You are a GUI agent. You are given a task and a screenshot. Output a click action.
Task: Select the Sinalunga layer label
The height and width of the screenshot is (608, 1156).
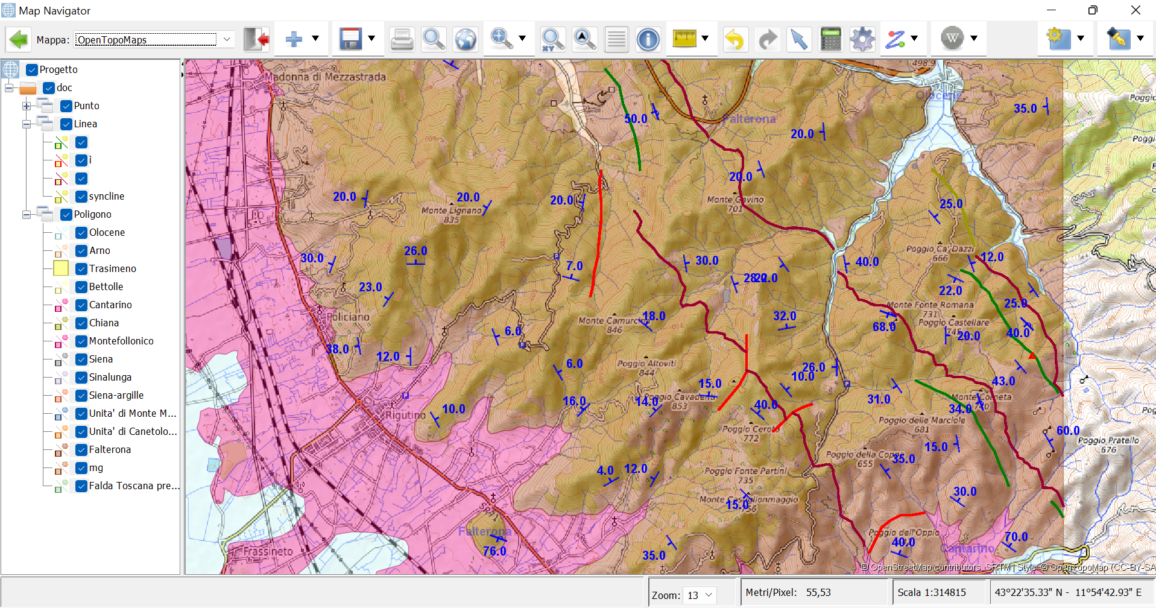click(110, 377)
